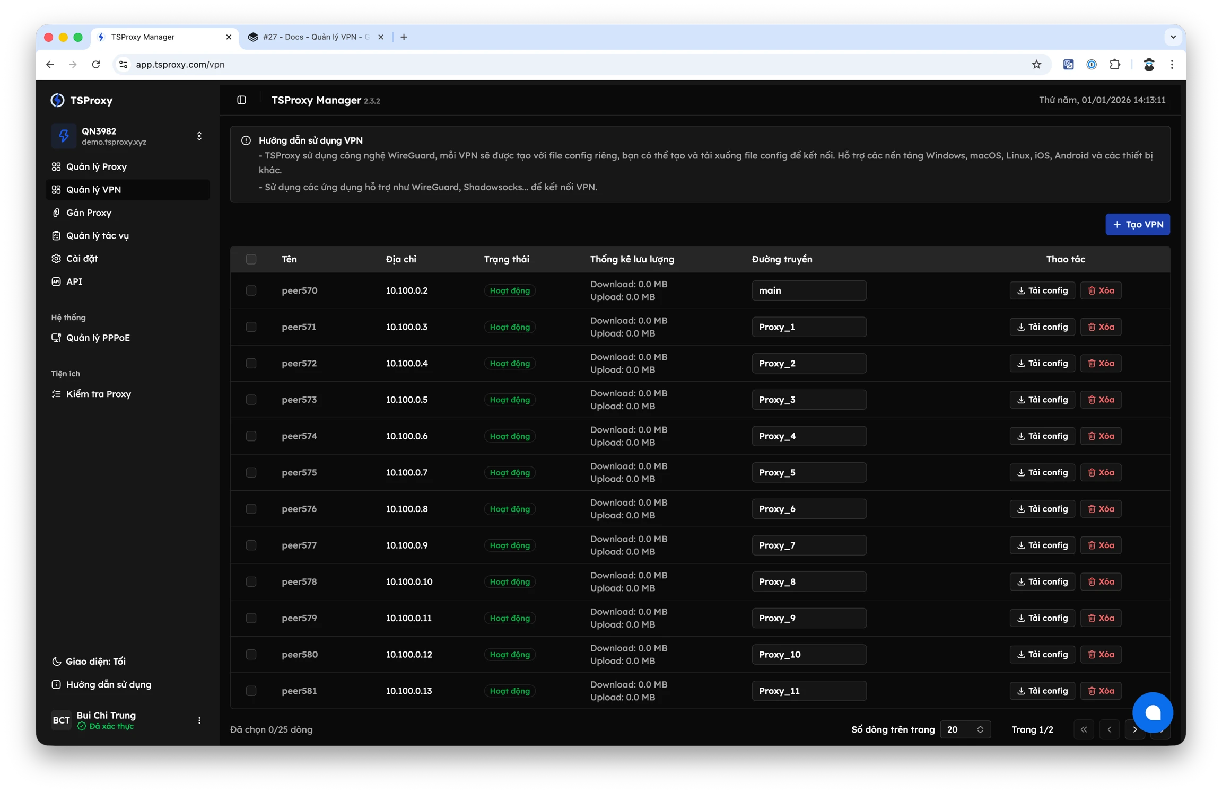This screenshot has height=793, width=1222.
Task: Expand browser tab search chevron
Action: click(1173, 37)
